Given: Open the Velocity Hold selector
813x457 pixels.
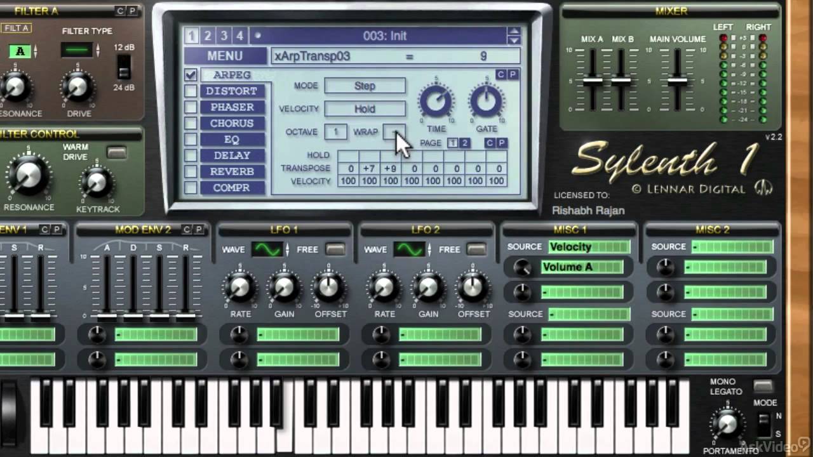Looking at the screenshot, I should tap(365, 109).
